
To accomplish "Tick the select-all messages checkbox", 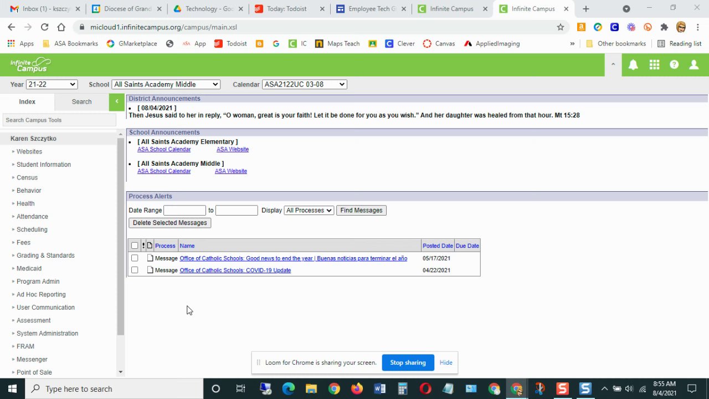I will click(135, 245).
